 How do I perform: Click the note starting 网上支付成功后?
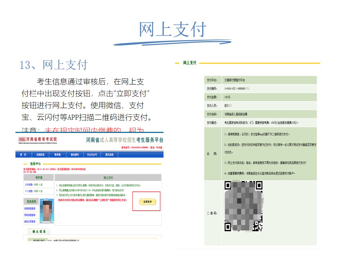pyautogui.click(x=265, y=163)
